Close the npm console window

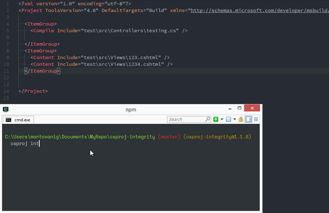tap(252, 108)
